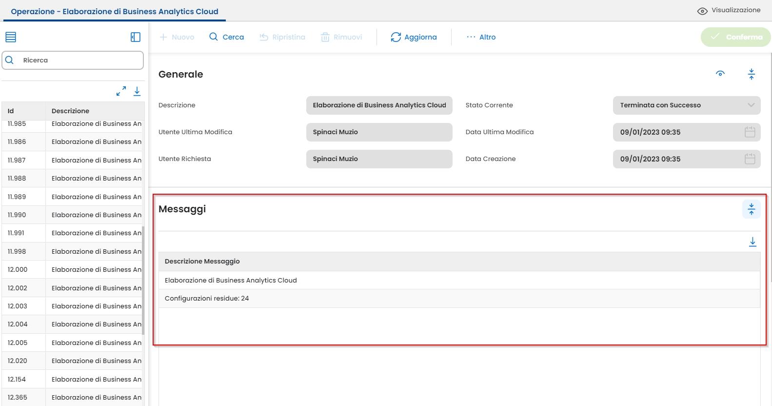Viewport: 772px width, 406px height.
Task: Click the list view icon in sidebar
Action: [11, 37]
